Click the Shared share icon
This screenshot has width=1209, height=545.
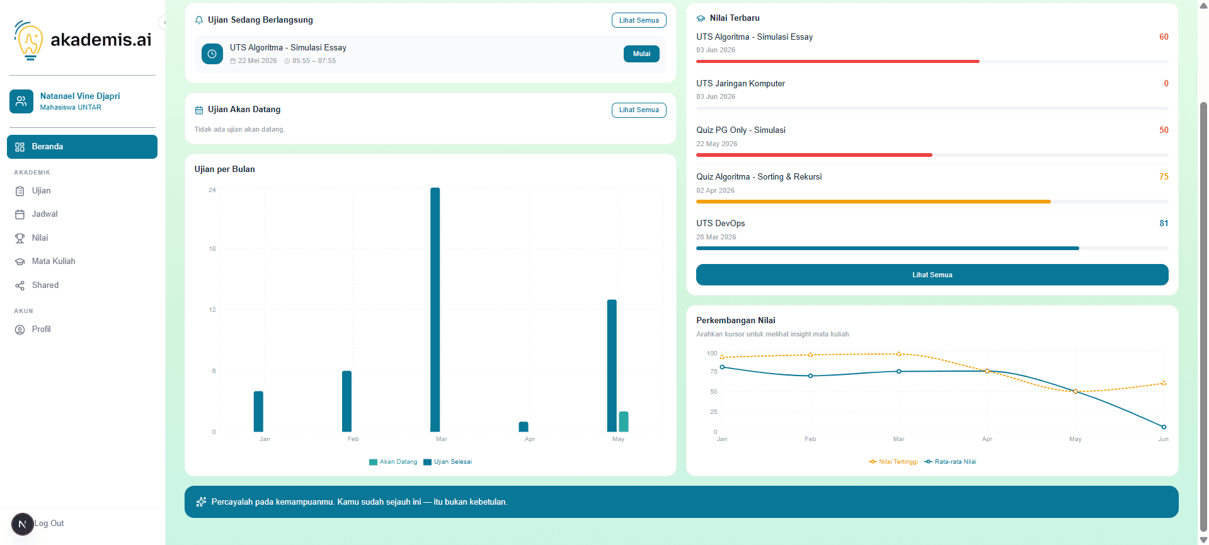click(x=20, y=285)
